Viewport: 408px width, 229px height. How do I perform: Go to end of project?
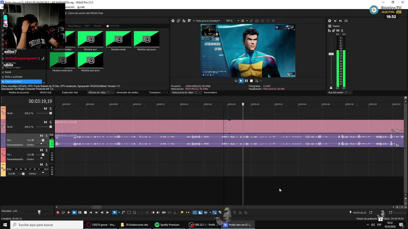tap(96, 212)
